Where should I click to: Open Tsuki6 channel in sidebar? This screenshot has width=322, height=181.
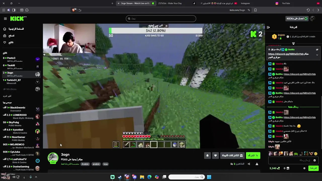(x=21, y=67)
